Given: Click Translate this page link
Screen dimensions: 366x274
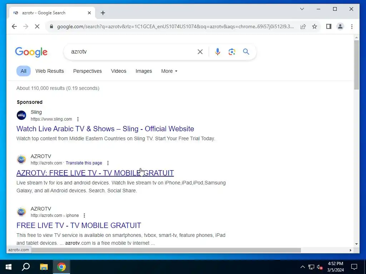Looking at the screenshot, I should [x=84, y=163].
